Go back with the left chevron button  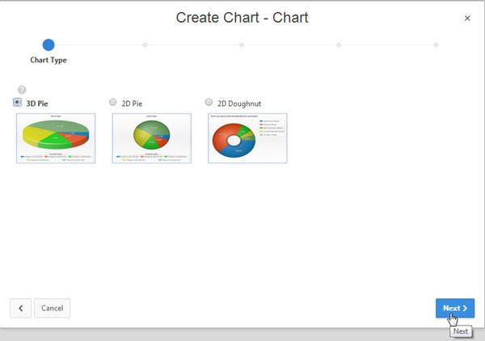click(x=20, y=308)
